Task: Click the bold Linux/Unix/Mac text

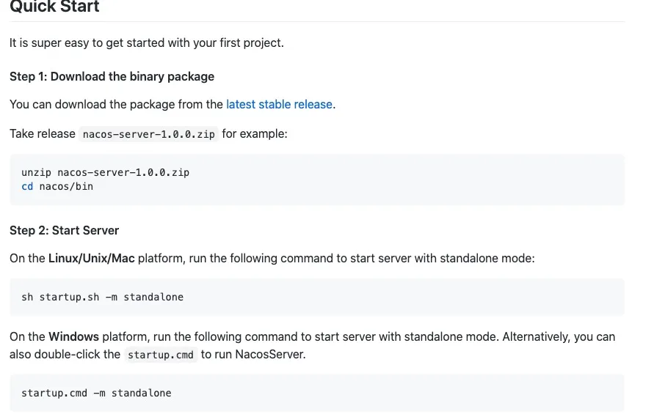Action: pos(92,258)
